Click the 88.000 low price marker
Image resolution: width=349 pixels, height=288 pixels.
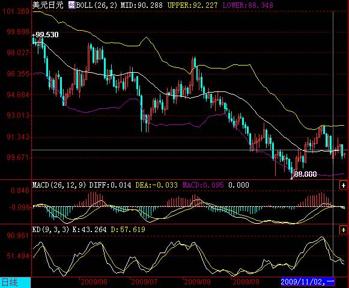[305, 174]
